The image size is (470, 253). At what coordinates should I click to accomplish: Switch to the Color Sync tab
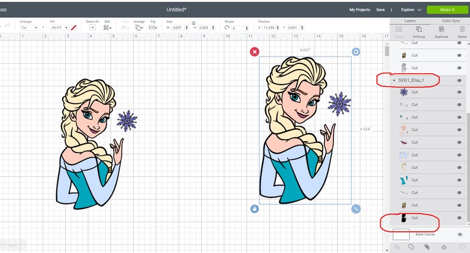point(450,21)
